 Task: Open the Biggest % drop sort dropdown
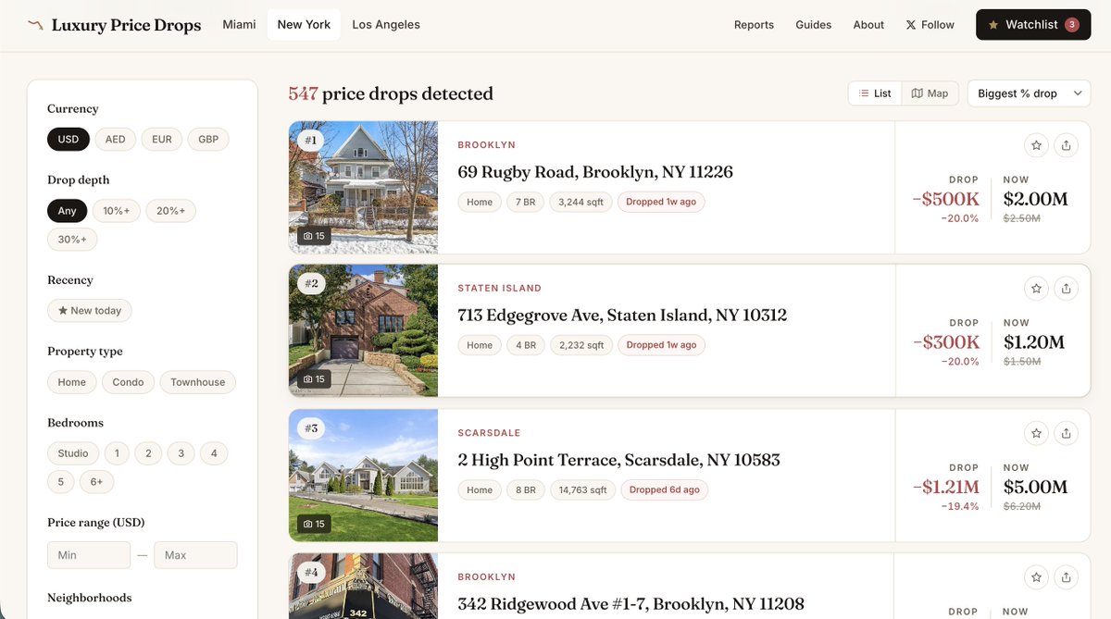point(1029,93)
